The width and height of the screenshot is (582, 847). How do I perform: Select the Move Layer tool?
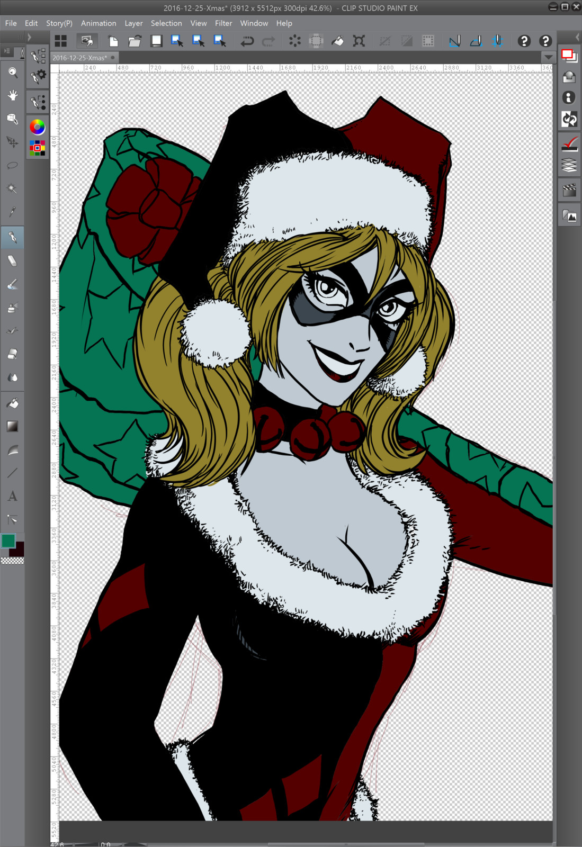[13, 142]
